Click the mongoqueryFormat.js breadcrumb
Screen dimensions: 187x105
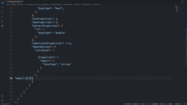pos(32,5)
